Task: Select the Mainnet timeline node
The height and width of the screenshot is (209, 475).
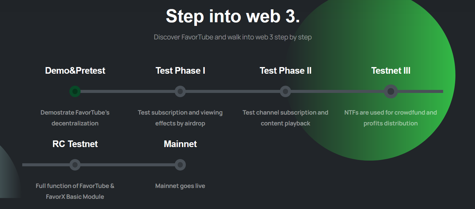Action: pyautogui.click(x=180, y=165)
